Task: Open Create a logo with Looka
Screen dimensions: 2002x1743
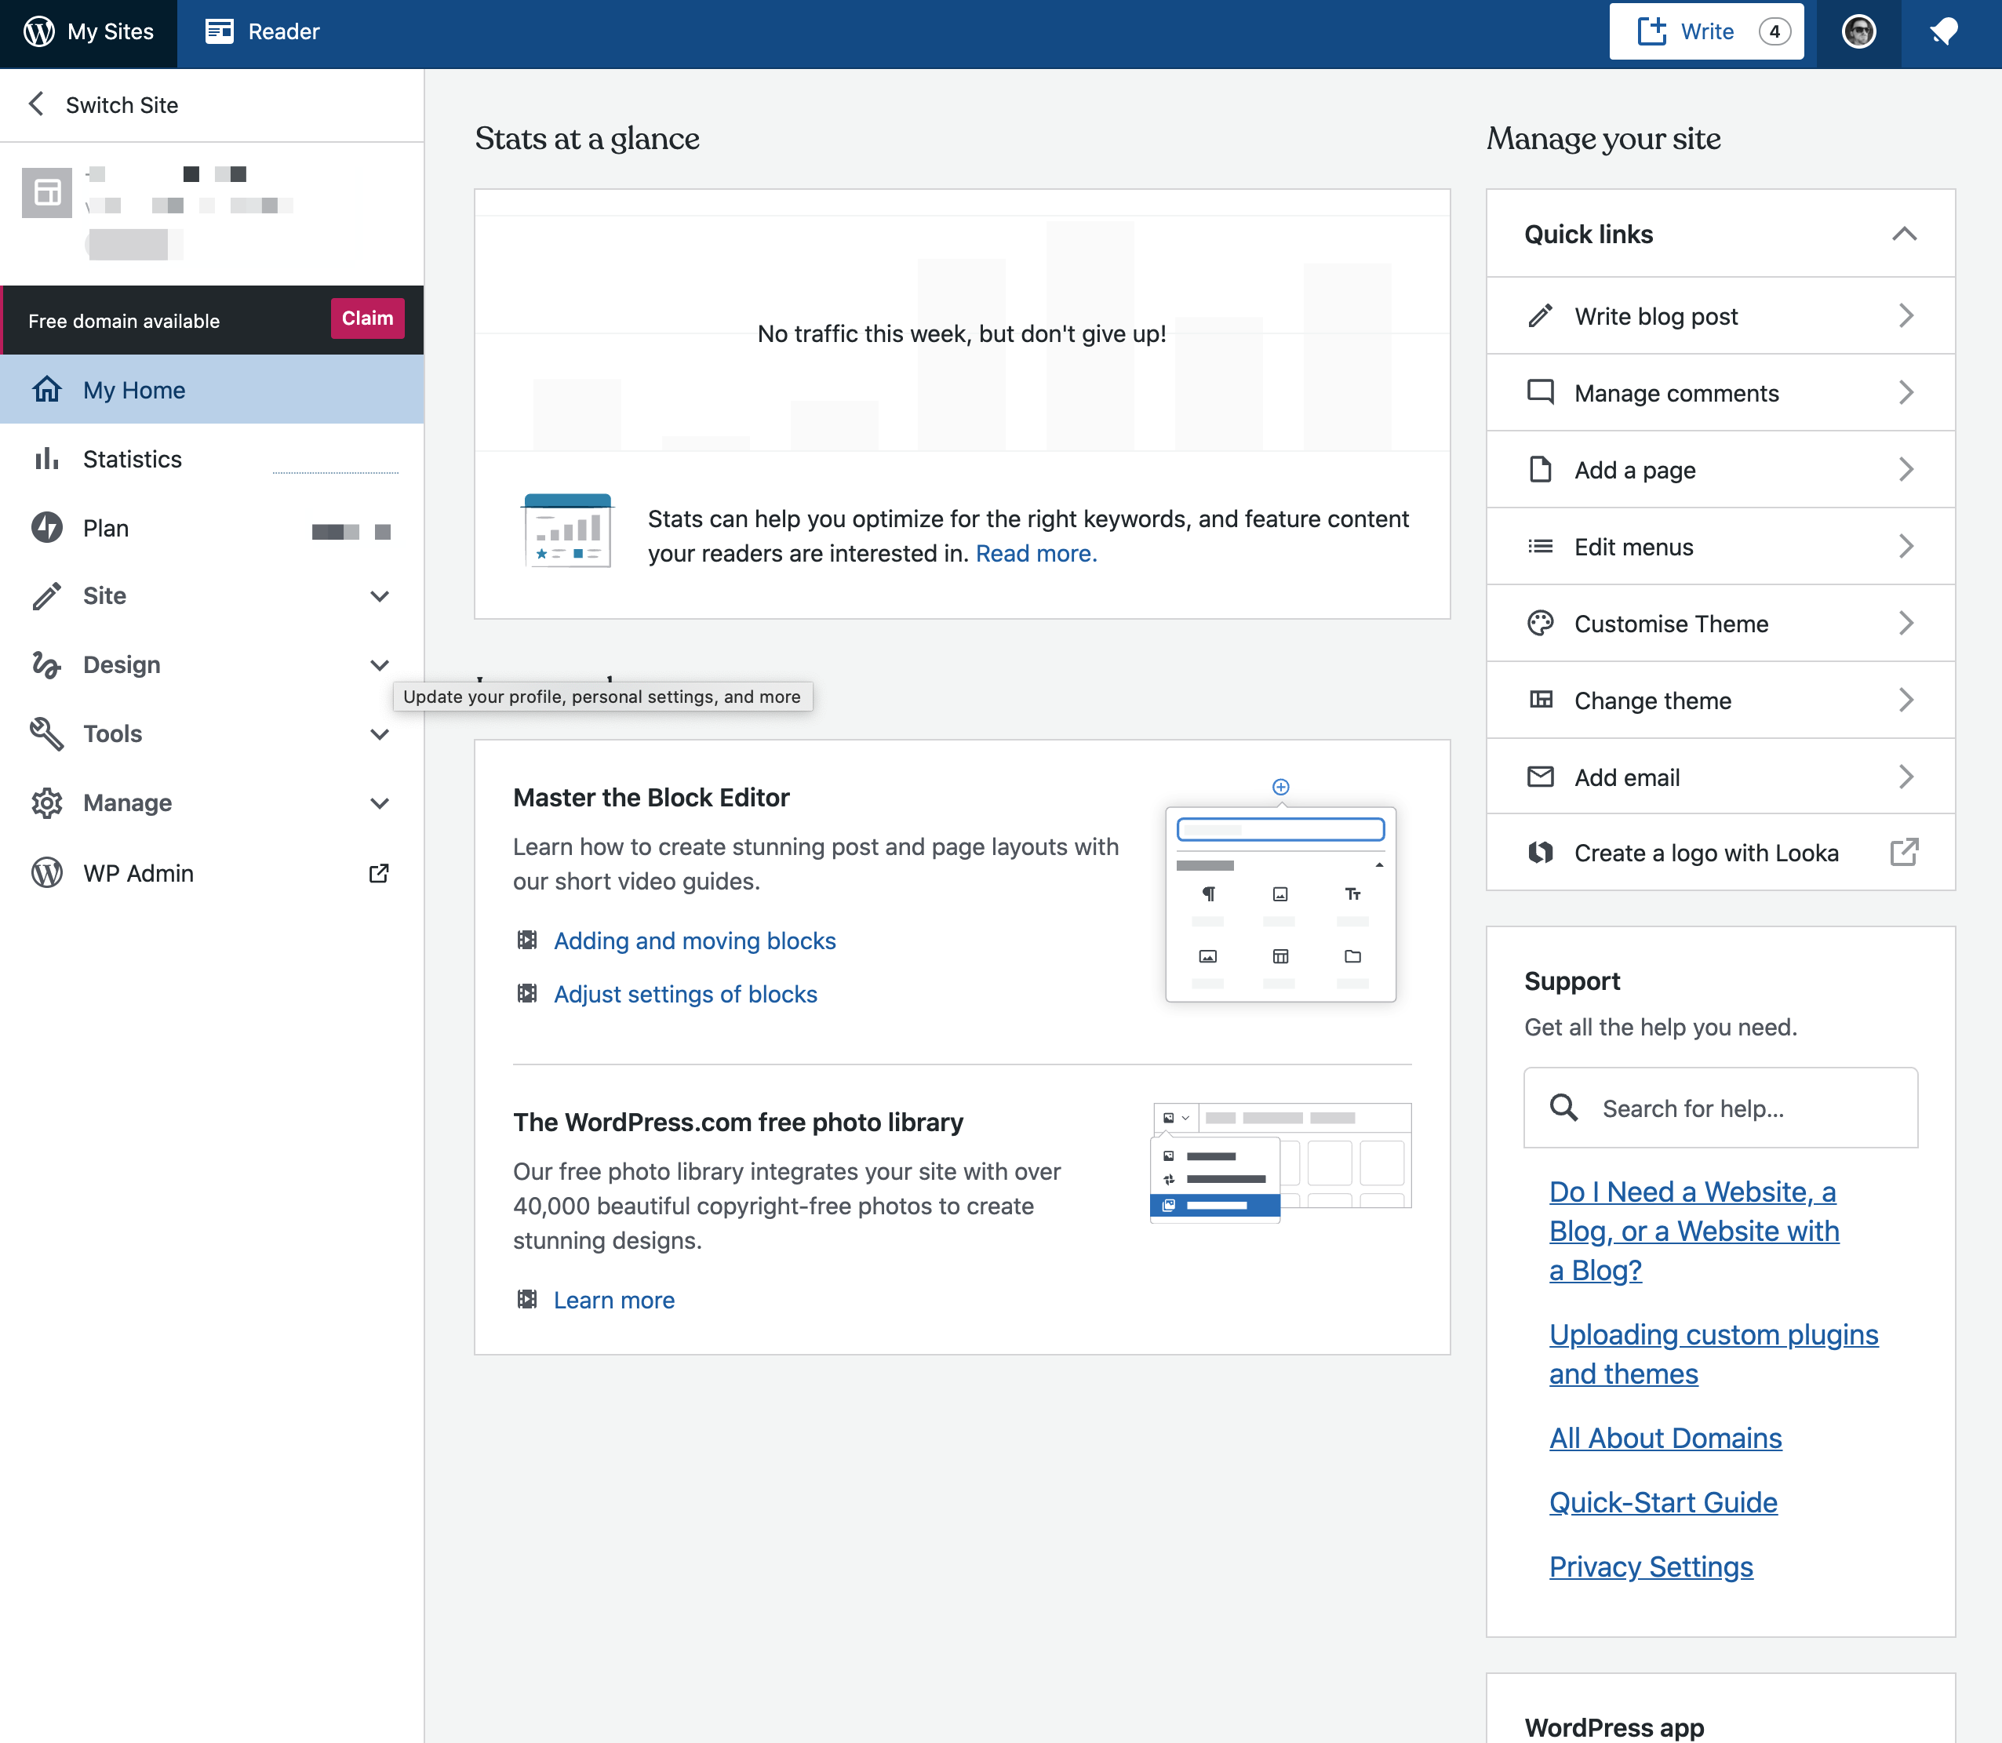Action: (1720, 852)
